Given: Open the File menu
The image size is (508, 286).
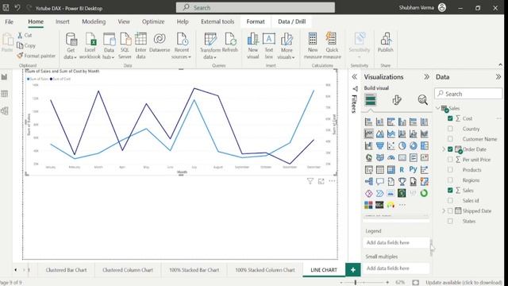Looking at the screenshot, I should (x=9, y=21).
